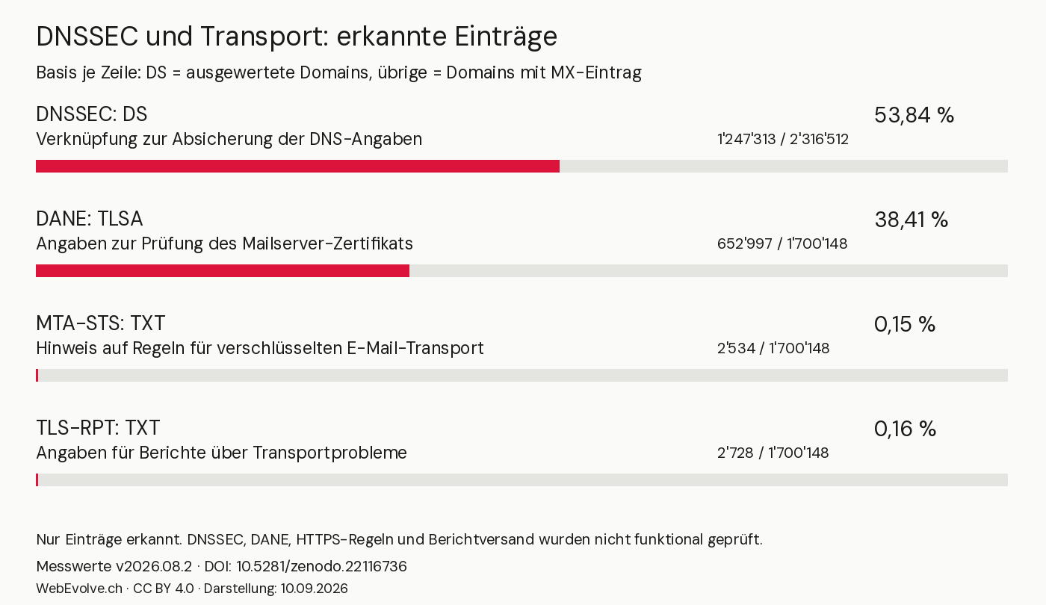Click the subtitle about Basis je Zeile
This screenshot has width=1046, height=605.
click(x=338, y=72)
